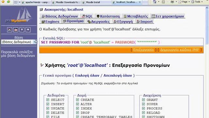The width and height of the screenshot is (209, 118).
Task: Uncheck the RELOAD privilege checkbox
Action: coord(143,112)
